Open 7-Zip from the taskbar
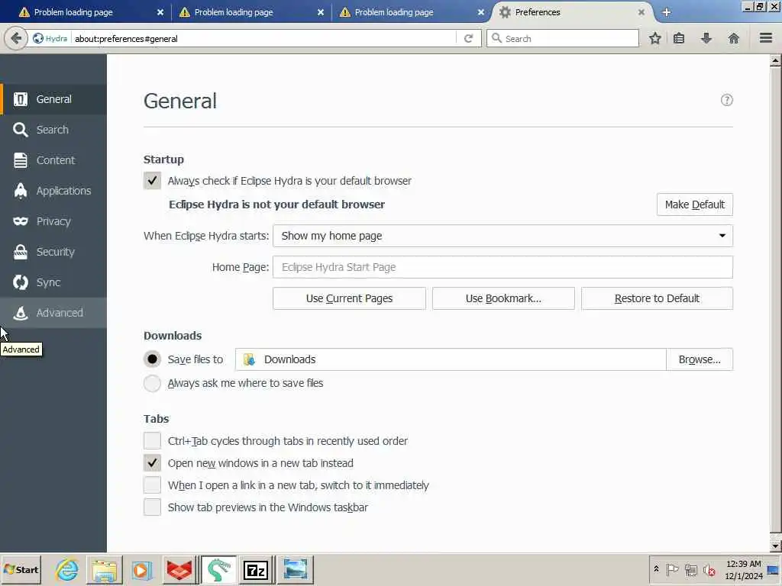 [x=255, y=569]
